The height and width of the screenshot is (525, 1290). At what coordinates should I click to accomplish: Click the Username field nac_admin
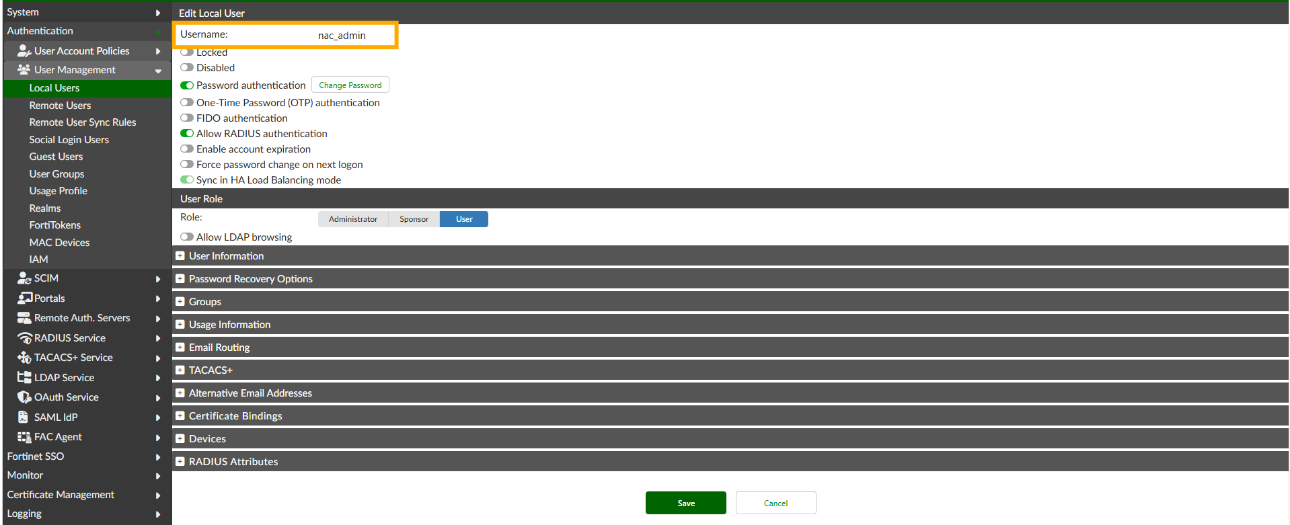(342, 35)
